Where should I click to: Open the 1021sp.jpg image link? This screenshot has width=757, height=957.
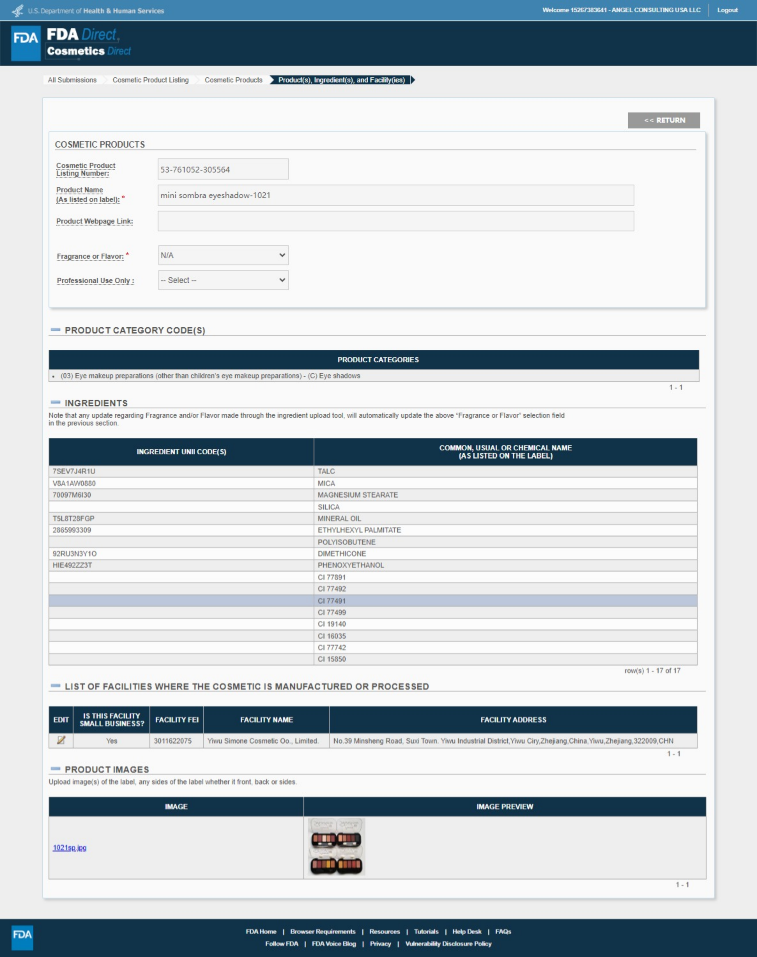click(70, 847)
